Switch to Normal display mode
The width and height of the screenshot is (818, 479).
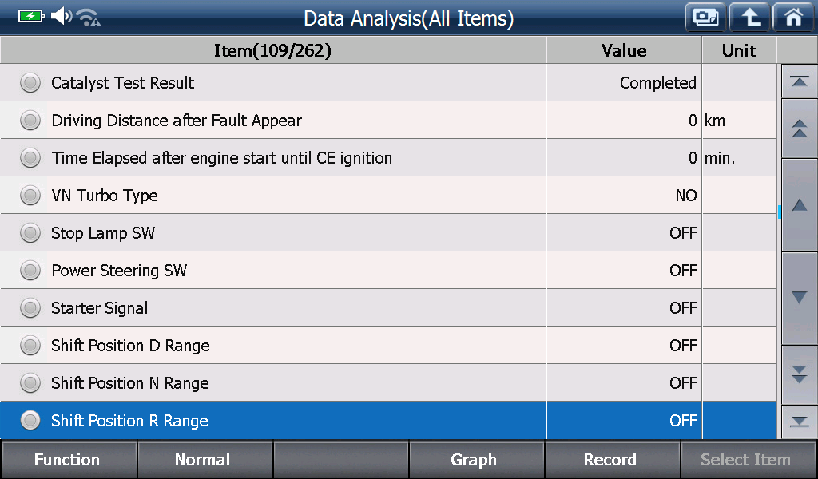[x=202, y=460]
